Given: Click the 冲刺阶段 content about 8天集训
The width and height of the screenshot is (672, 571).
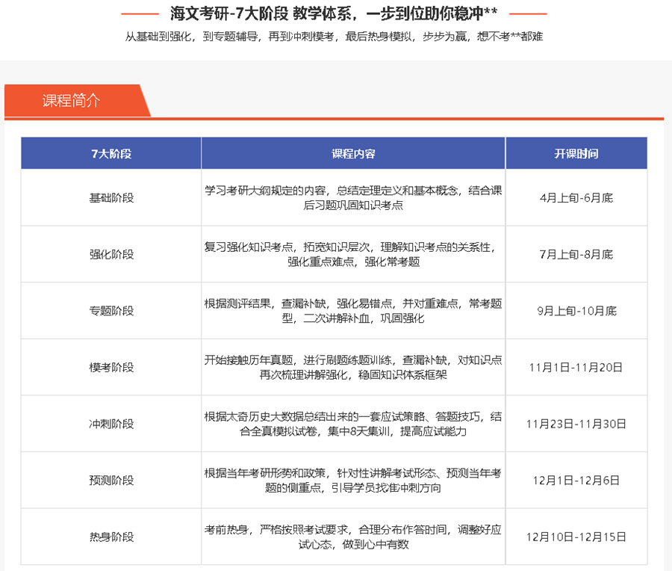Looking at the screenshot, I should point(352,423).
